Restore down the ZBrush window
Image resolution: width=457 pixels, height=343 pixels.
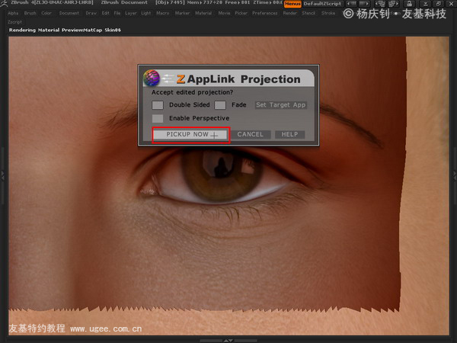click(439, 4)
